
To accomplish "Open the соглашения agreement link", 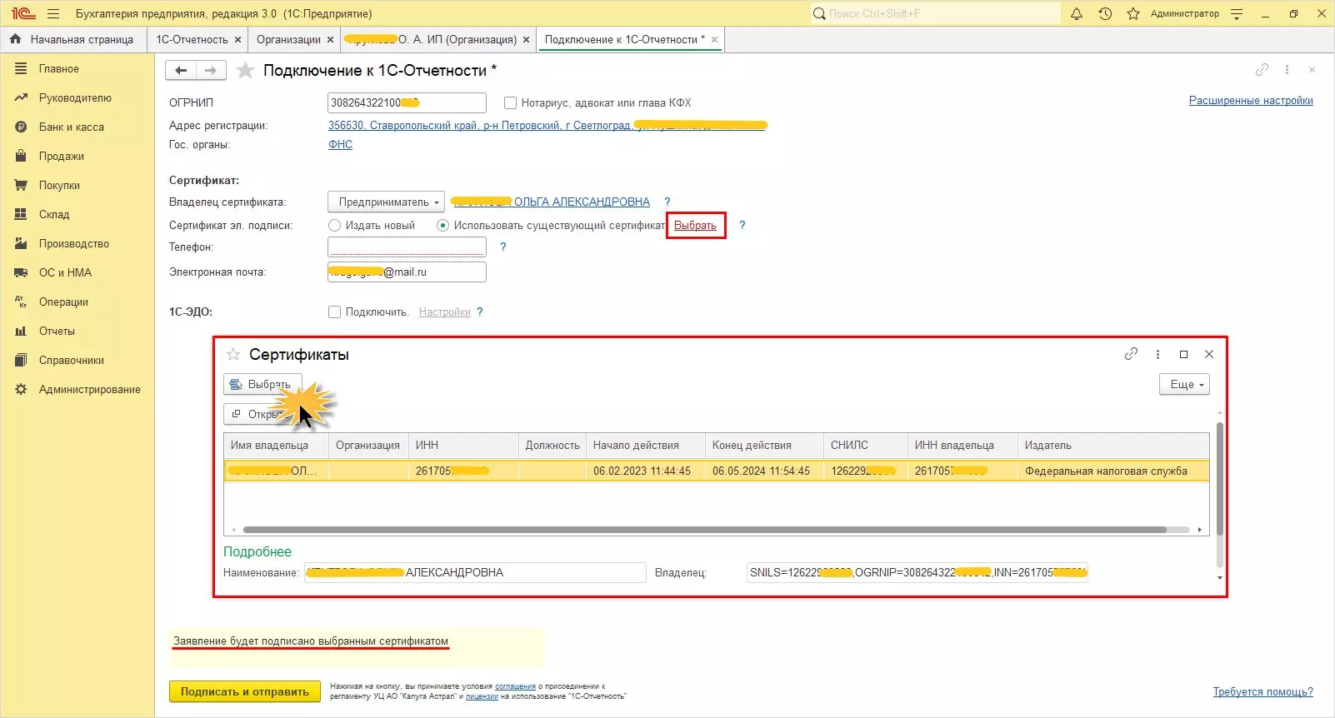I will click(515, 686).
